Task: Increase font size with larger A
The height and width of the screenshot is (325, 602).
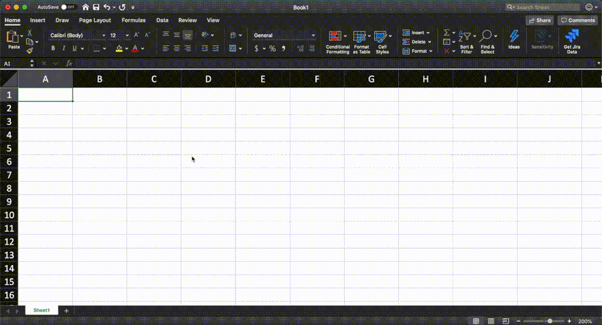Action: pos(136,35)
